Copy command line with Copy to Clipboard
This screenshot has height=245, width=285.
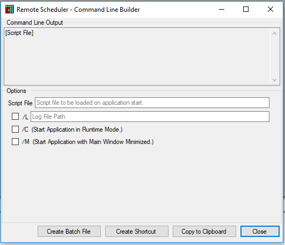[204, 232]
